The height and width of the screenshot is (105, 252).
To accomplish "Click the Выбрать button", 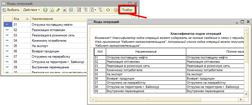I will click(x=11, y=10).
